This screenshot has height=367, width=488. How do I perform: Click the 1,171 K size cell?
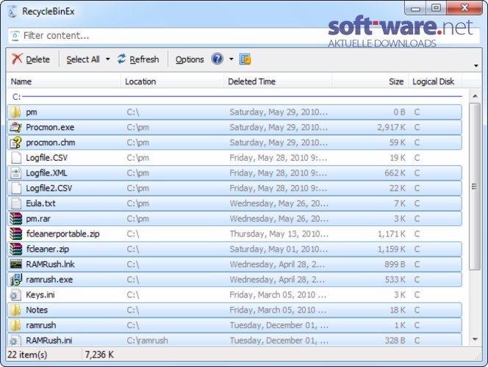(392, 234)
